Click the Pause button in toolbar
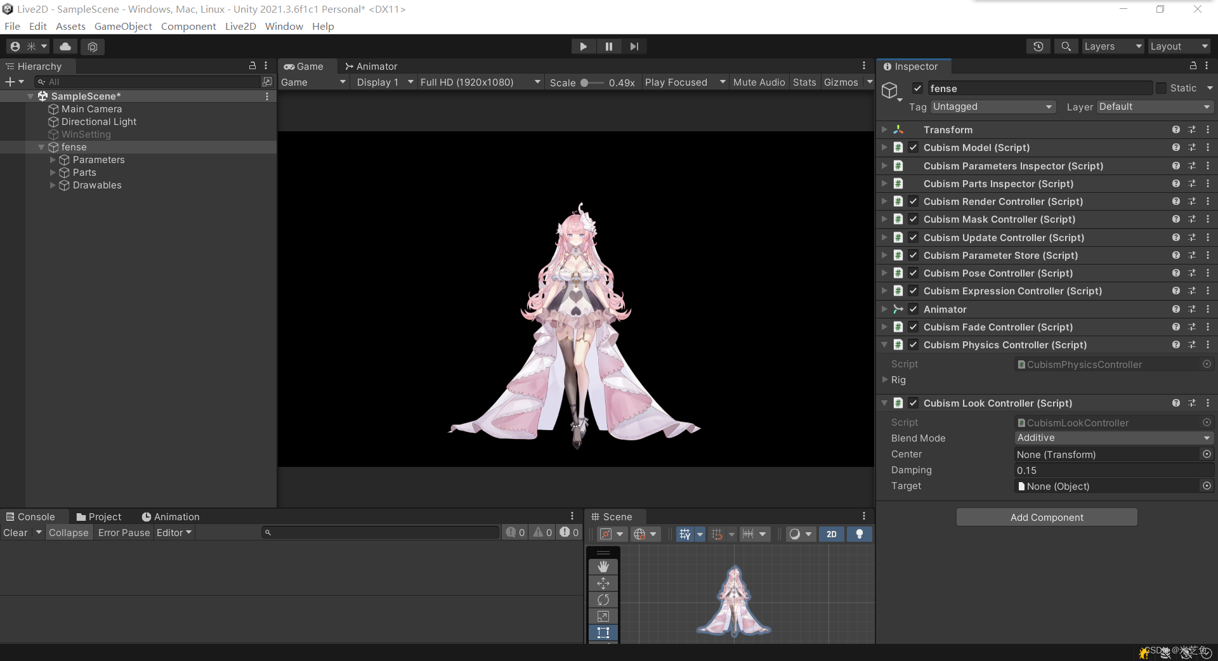 point(609,46)
